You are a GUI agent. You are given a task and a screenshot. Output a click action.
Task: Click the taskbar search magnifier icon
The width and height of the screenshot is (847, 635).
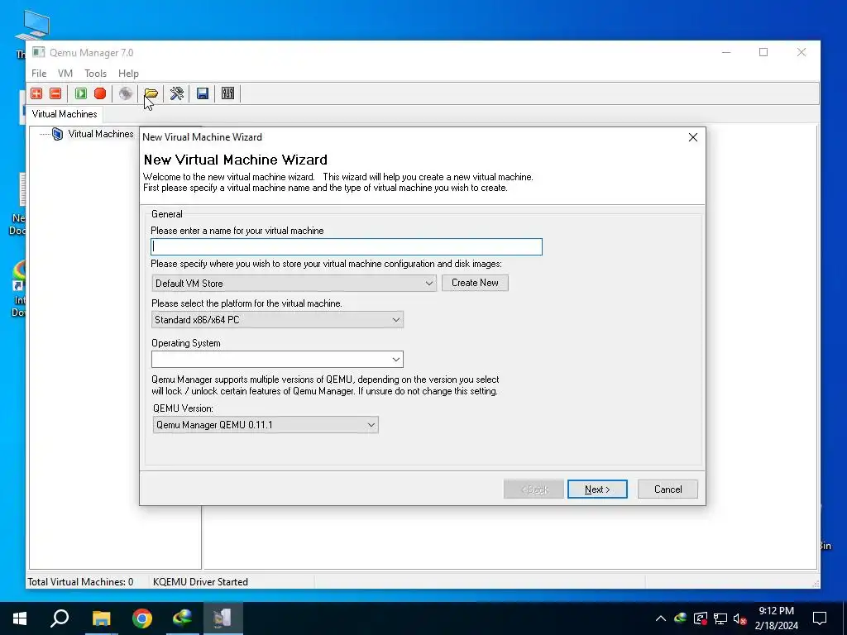tap(60, 618)
